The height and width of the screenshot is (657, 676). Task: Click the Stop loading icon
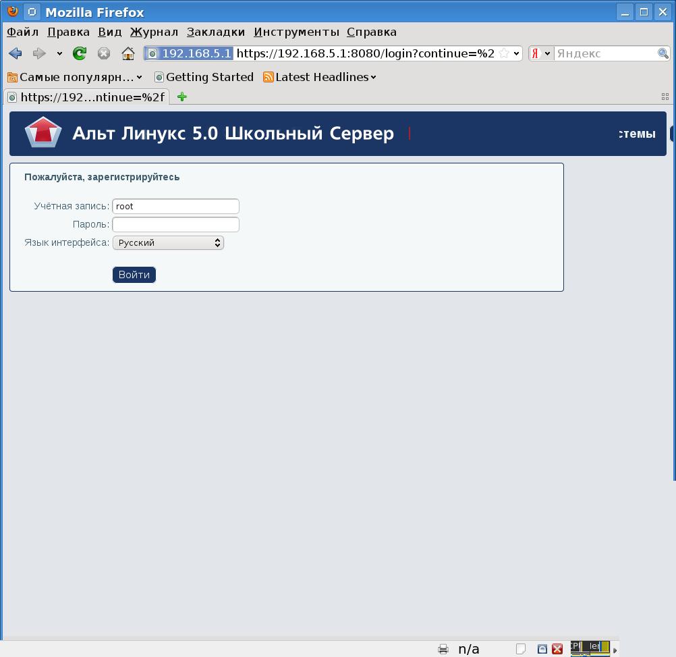(103, 53)
